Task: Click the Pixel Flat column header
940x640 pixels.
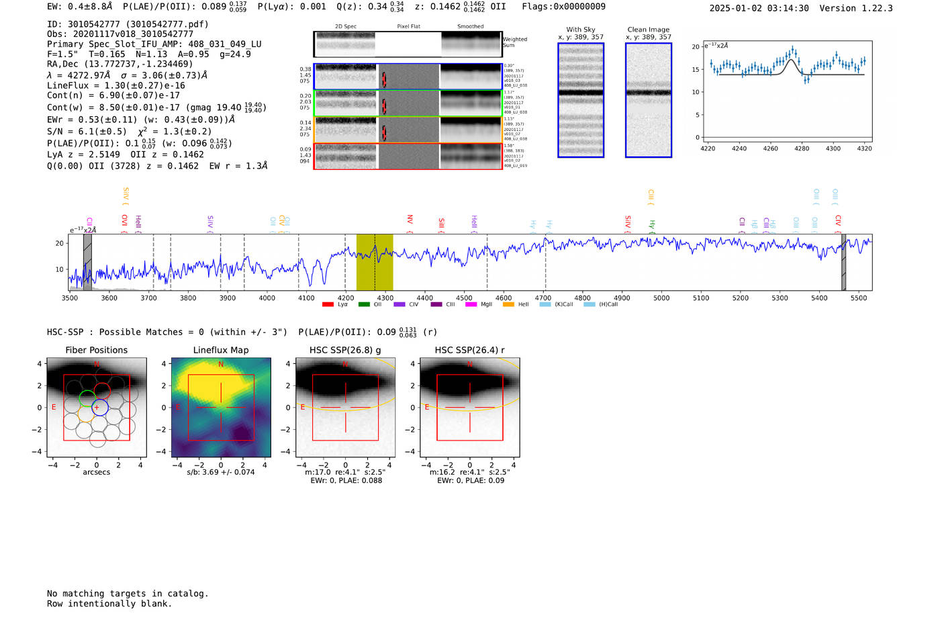Action: (408, 27)
